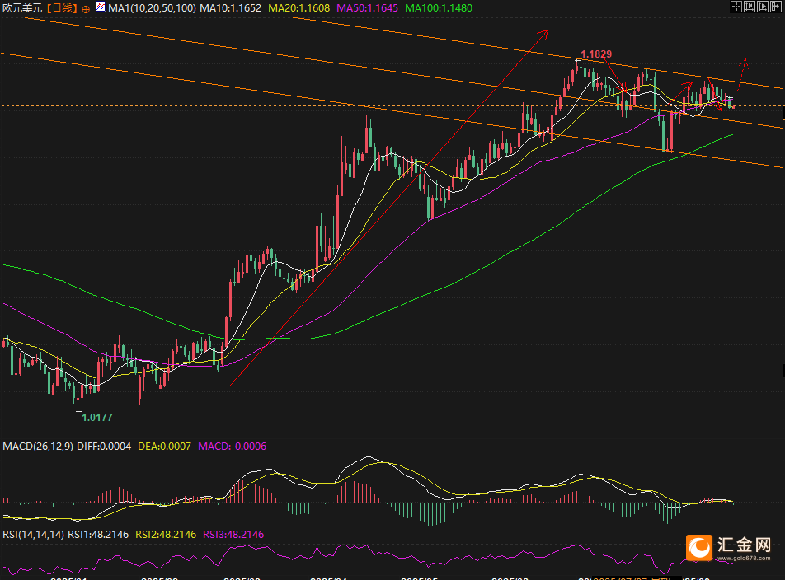785x580 pixels.
Task: Click the orange 汇金网 logo icon
Action: [700, 546]
